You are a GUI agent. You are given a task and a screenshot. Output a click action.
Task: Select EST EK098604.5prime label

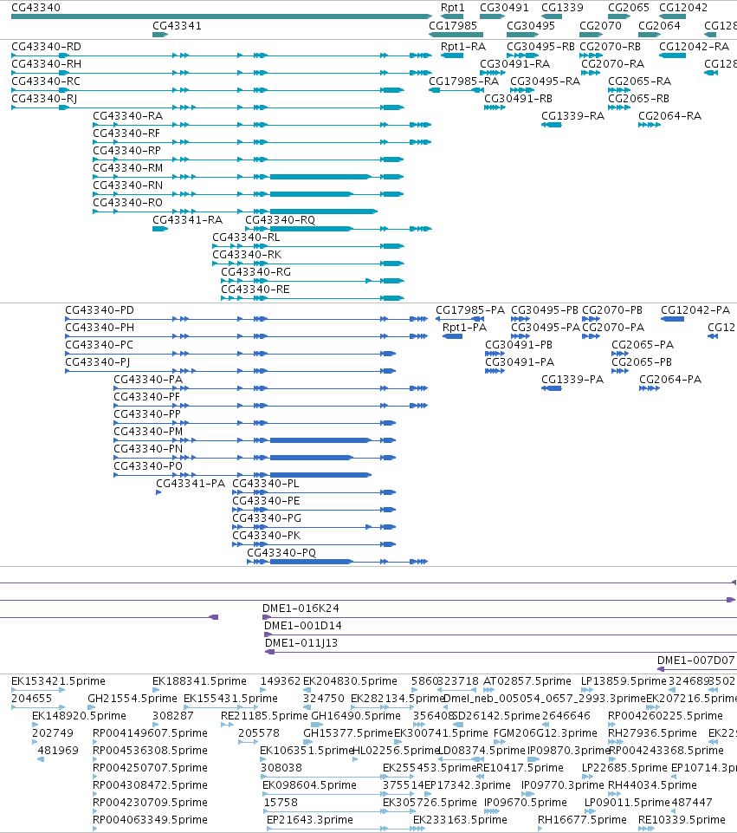point(309,785)
